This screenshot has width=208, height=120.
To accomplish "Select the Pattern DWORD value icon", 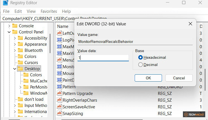I will click(59, 87).
